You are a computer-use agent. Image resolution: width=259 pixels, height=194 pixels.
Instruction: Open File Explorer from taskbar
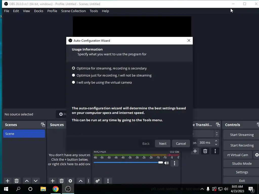pyautogui.click(x=43, y=189)
